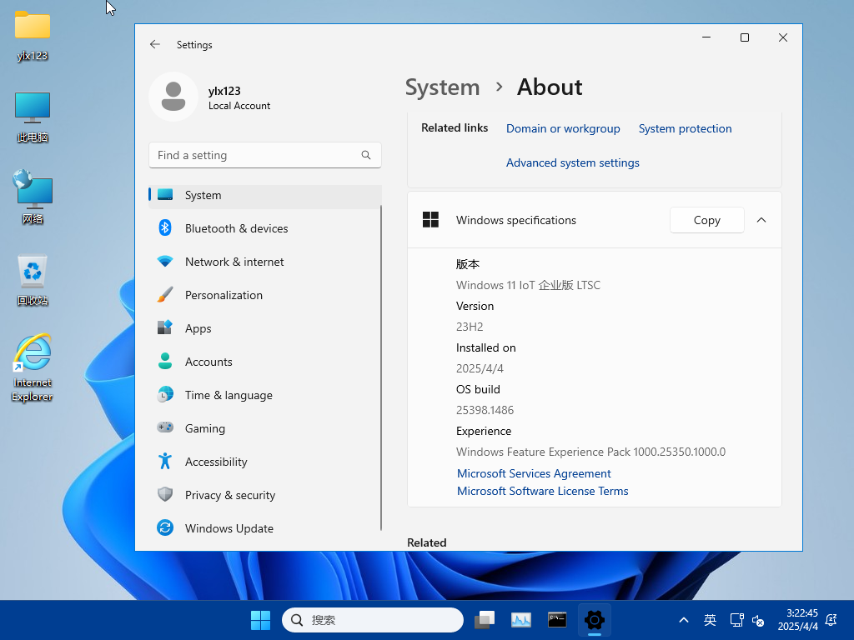The image size is (854, 640).
Task: Open Microsoft Software License Terms link
Action: pos(542,491)
